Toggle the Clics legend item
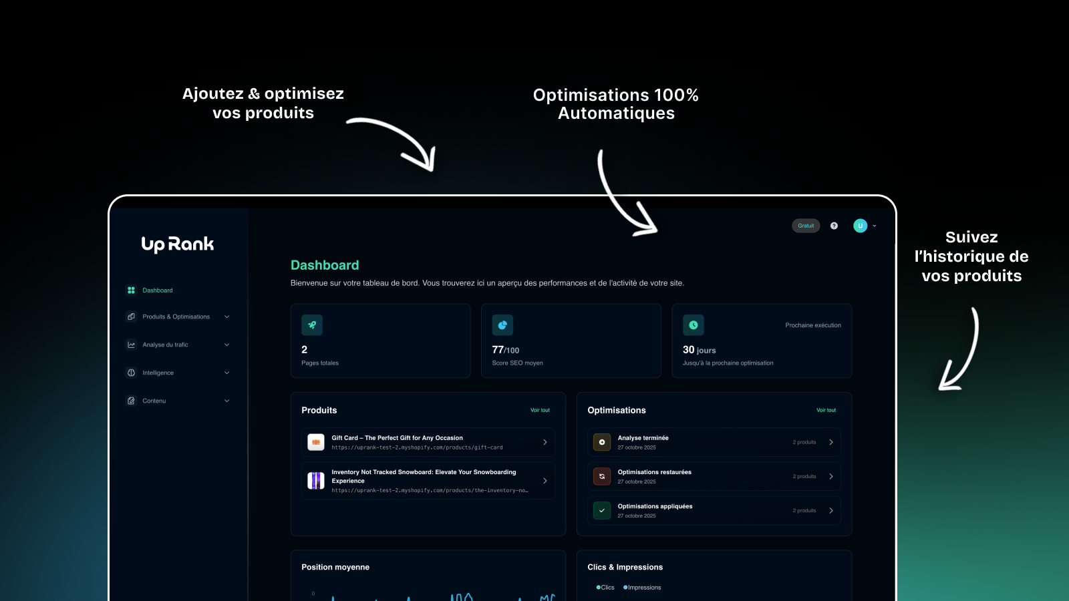1069x601 pixels. point(605,588)
